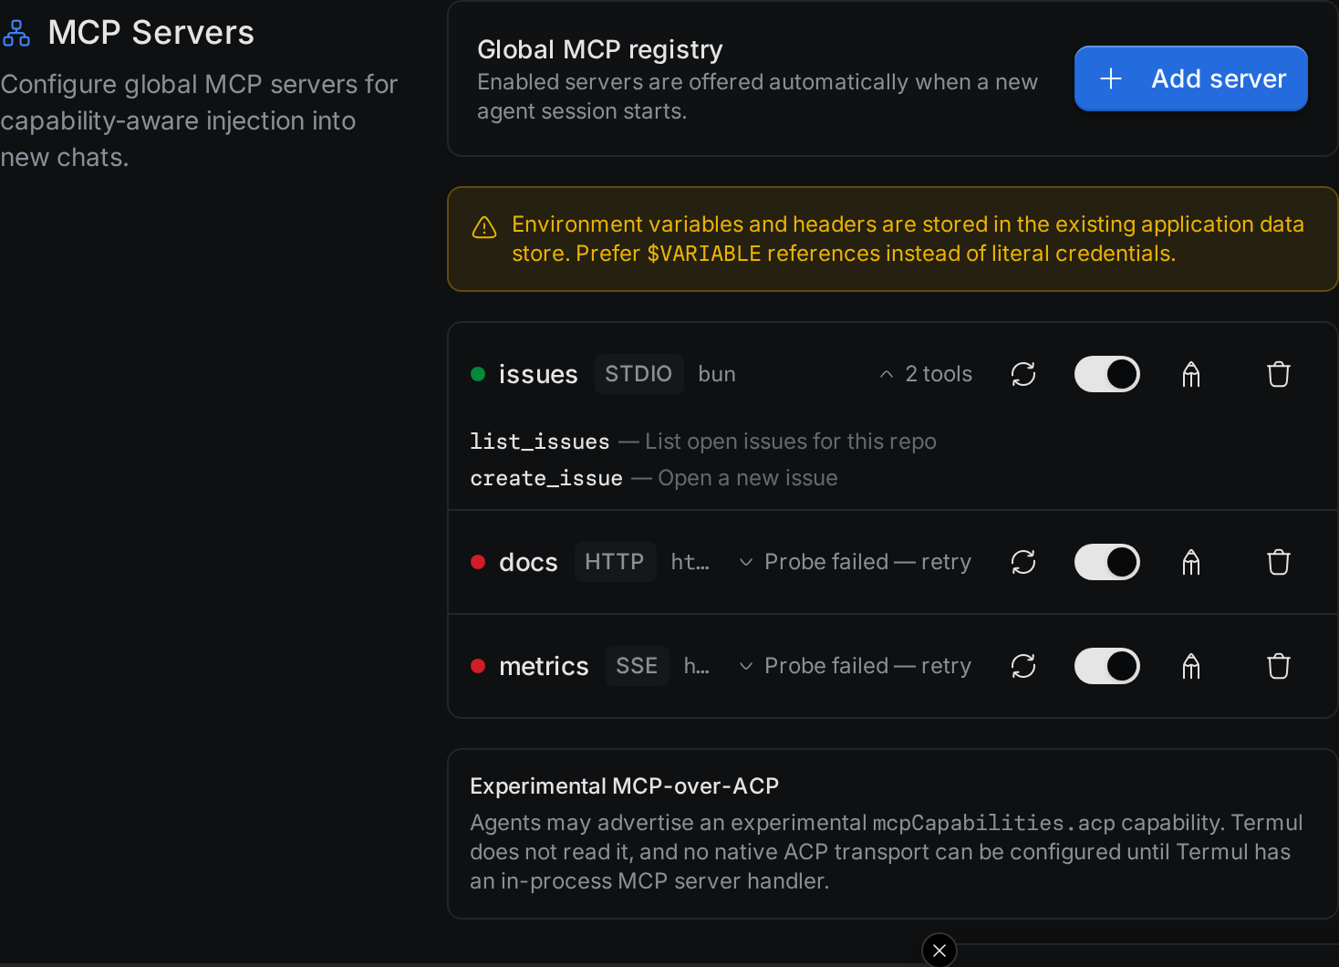Edit the issues server with the pencil icon
Viewport: 1339px width, 967px height.
pos(1191,374)
